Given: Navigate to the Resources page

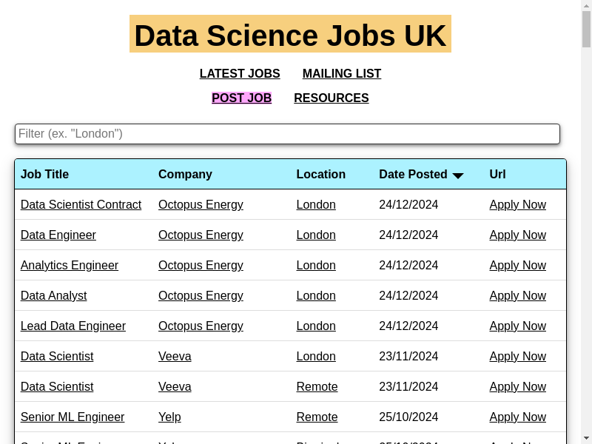Looking at the screenshot, I should tap(331, 98).
